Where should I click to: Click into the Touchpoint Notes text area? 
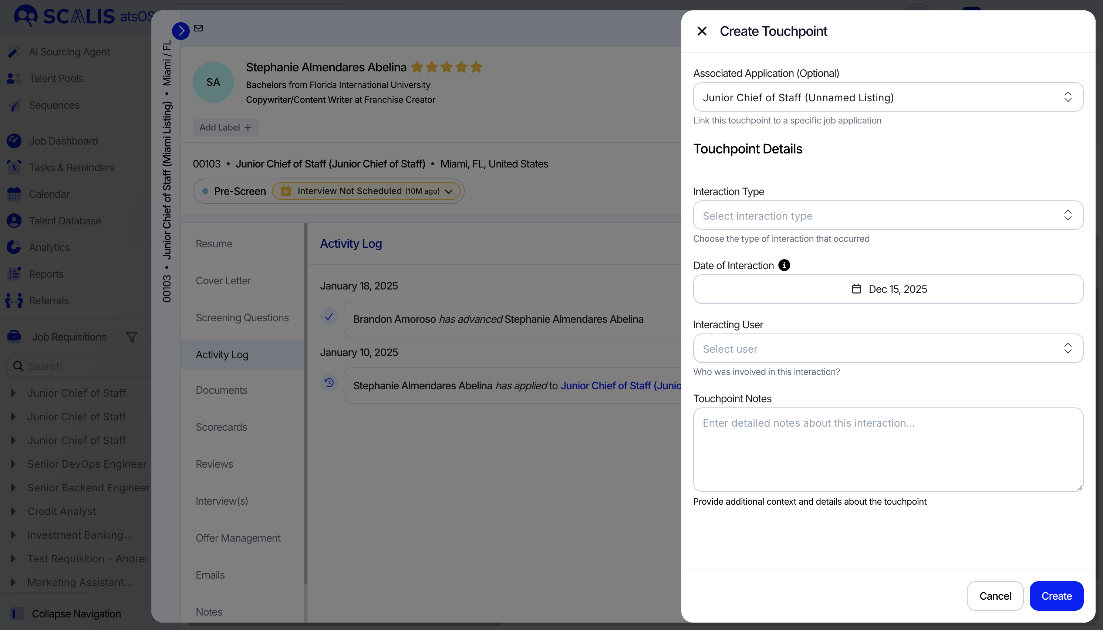(x=888, y=450)
